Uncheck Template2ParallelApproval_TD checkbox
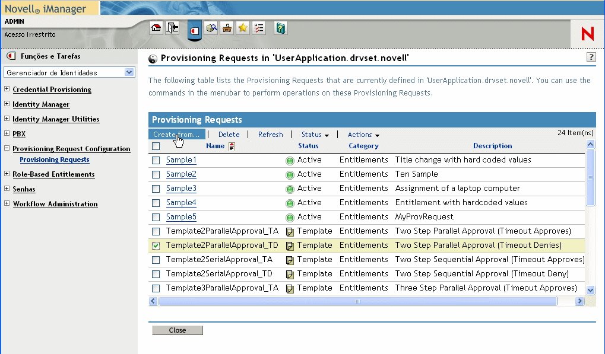 tap(156, 245)
